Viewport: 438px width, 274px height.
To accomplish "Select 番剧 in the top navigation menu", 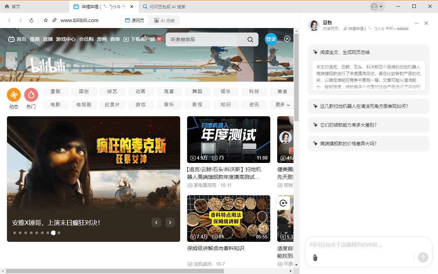I will [x=34, y=39].
